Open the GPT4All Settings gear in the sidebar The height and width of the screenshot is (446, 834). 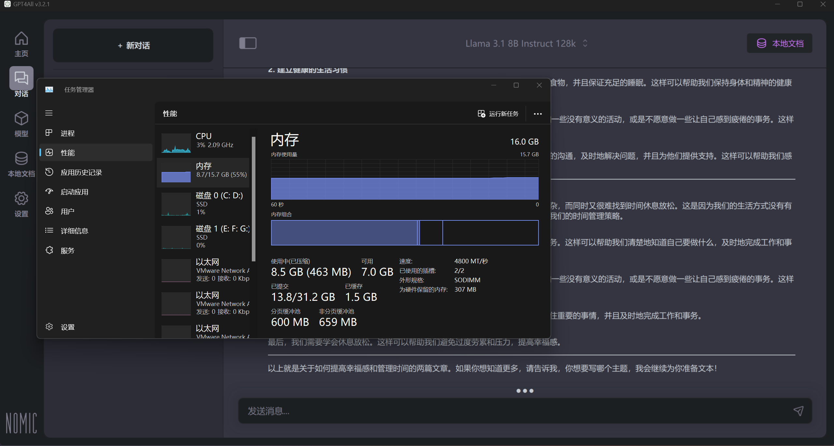click(x=21, y=198)
